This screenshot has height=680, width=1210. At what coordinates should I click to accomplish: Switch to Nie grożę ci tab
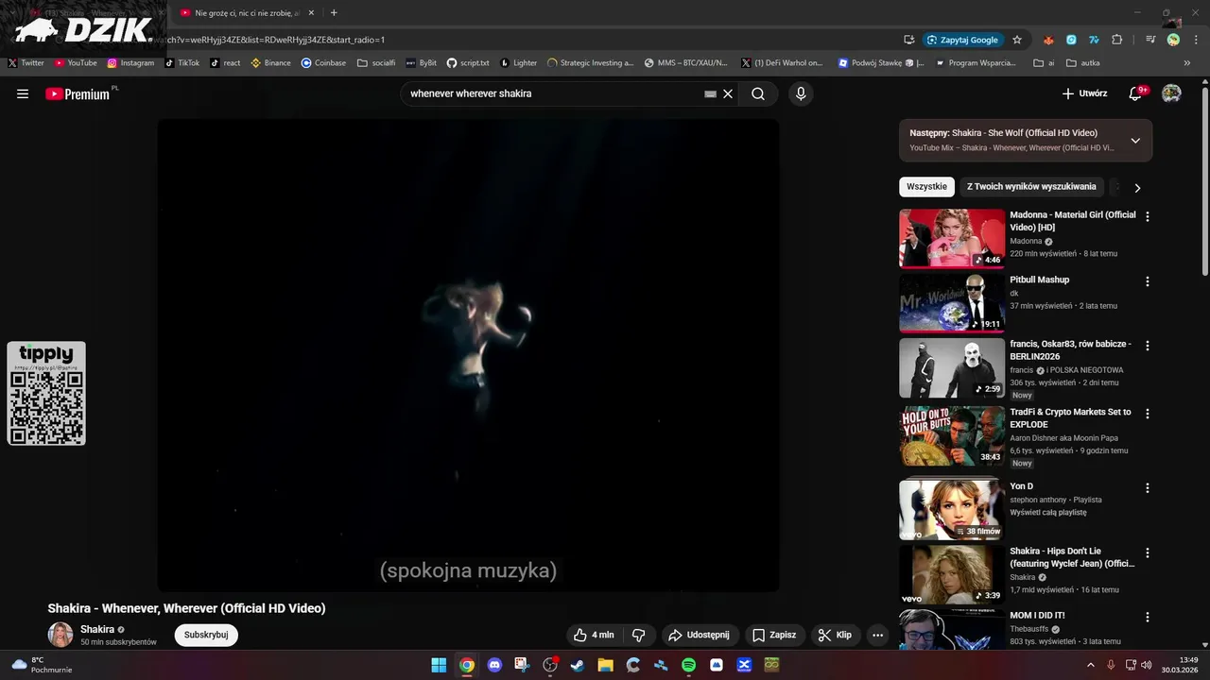click(x=248, y=13)
